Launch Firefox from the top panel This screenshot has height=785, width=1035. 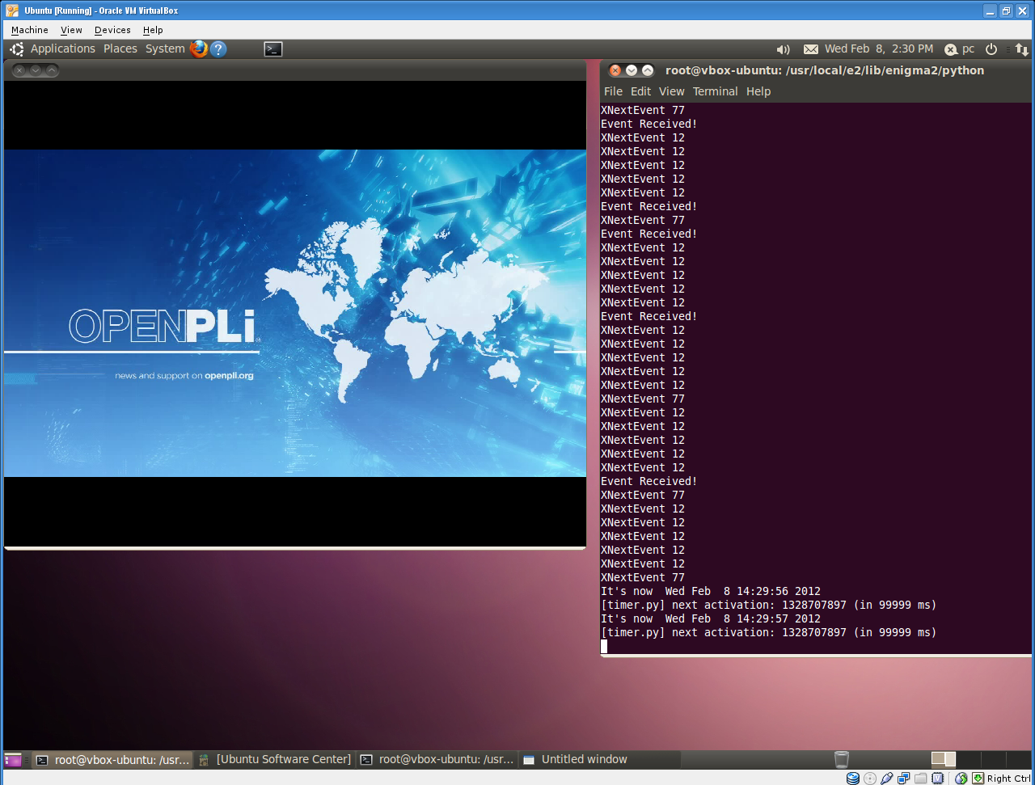199,49
